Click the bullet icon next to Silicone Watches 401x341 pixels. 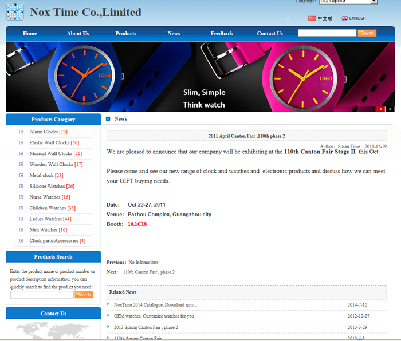(x=21, y=186)
